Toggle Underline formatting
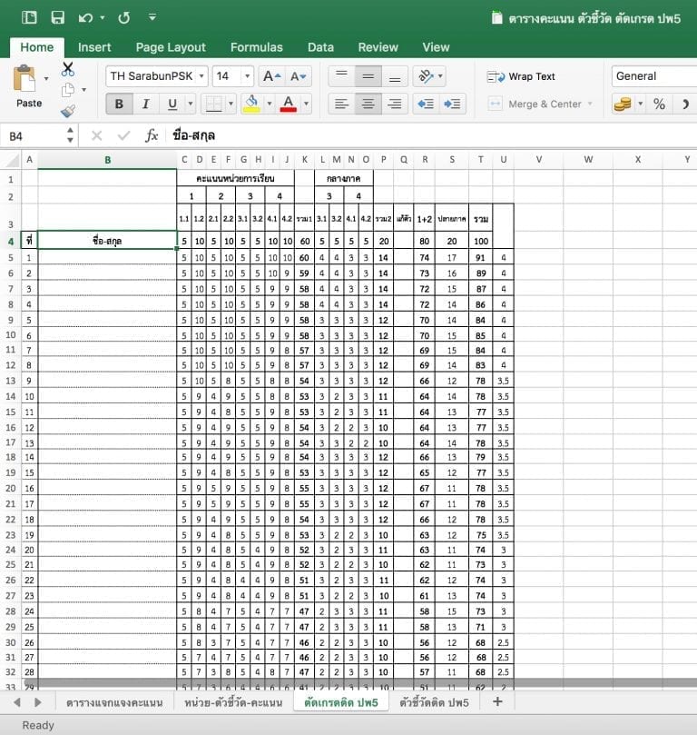Screen dimensions: 697x735 coord(172,104)
